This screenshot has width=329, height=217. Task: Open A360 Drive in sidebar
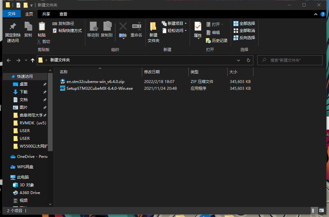point(30,193)
